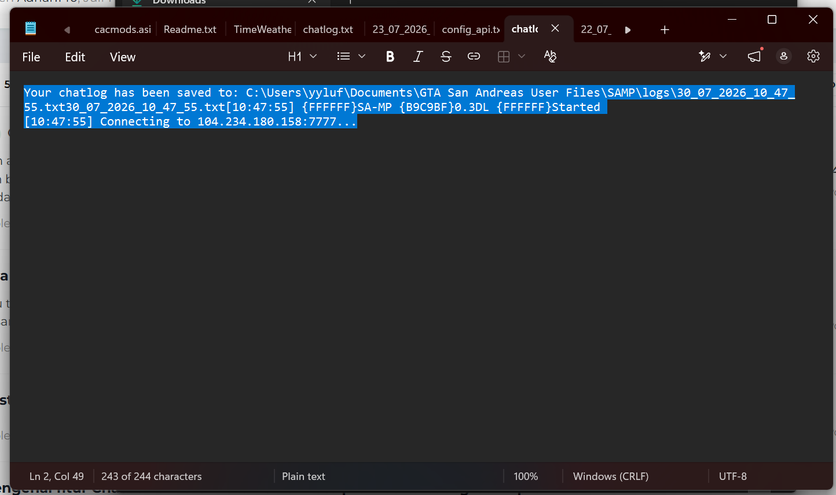The width and height of the screenshot is (836, 495).
Task: Open the account profile icon
Action: tap(783, 56)
